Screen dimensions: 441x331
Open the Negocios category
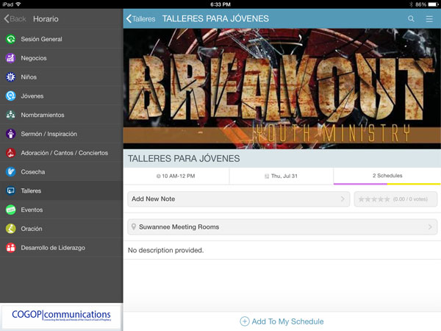tap(61, 58)
